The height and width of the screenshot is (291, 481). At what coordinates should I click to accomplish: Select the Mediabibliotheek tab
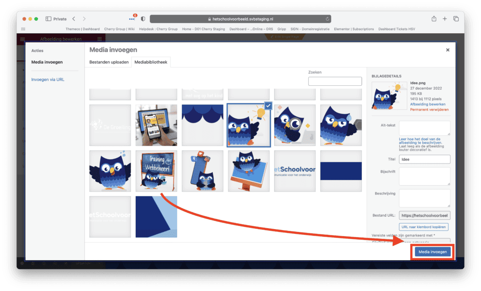click(151, 62)
